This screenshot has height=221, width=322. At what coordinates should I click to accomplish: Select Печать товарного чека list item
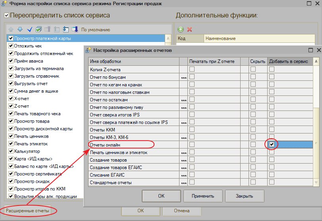(37, 114)
